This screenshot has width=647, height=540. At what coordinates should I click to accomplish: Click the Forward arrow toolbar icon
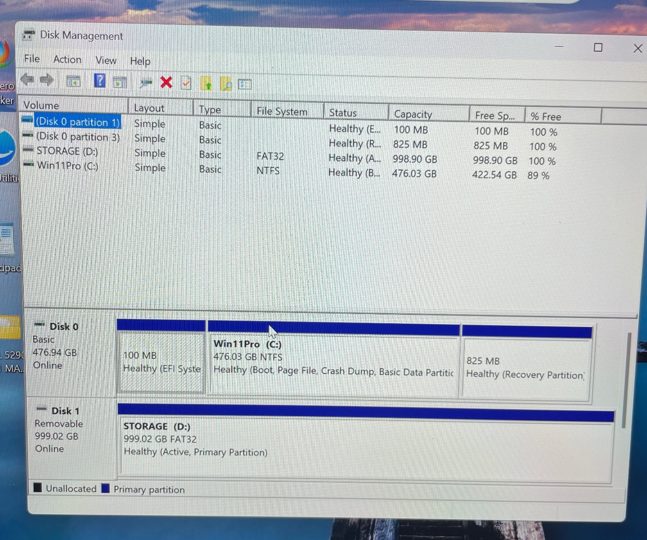47,80
